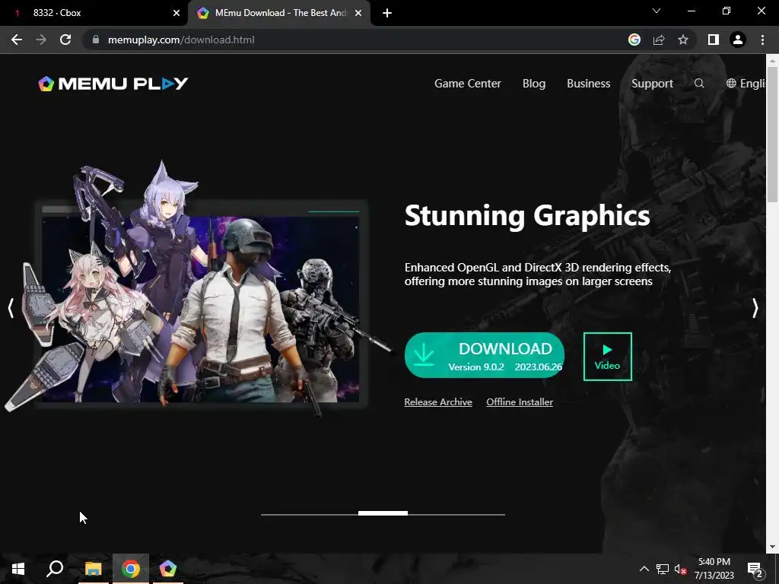The height and width of the screenshot is (584, 779).
Task: Open MEmu app from taskbar
Action: tap(168, 569)
